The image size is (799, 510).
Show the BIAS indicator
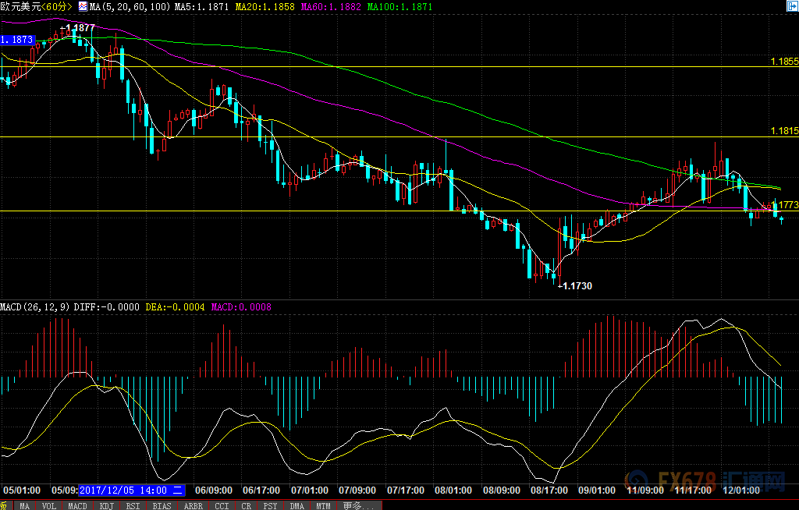[x=162, y=505]
